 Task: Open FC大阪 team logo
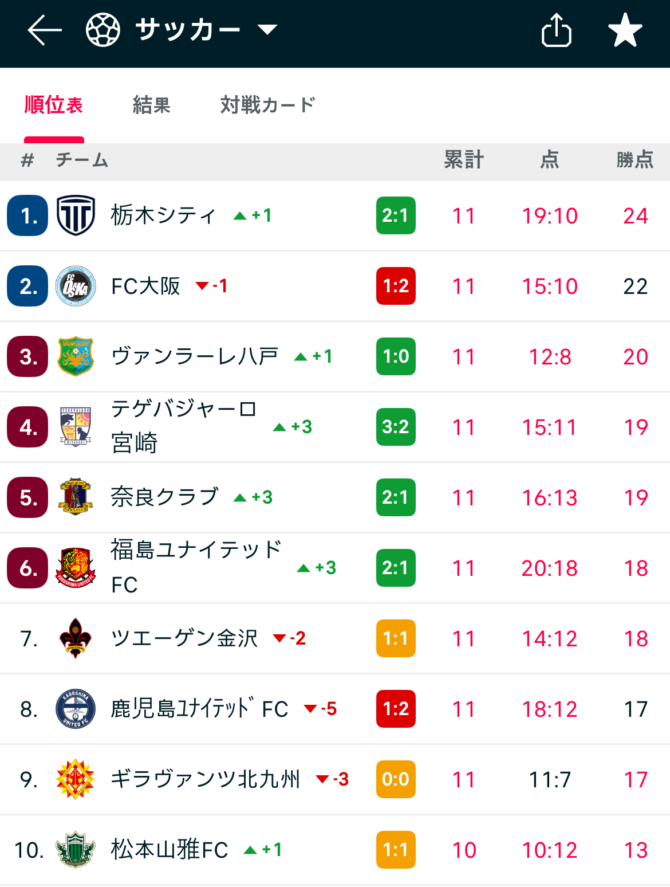pos(76,286)
